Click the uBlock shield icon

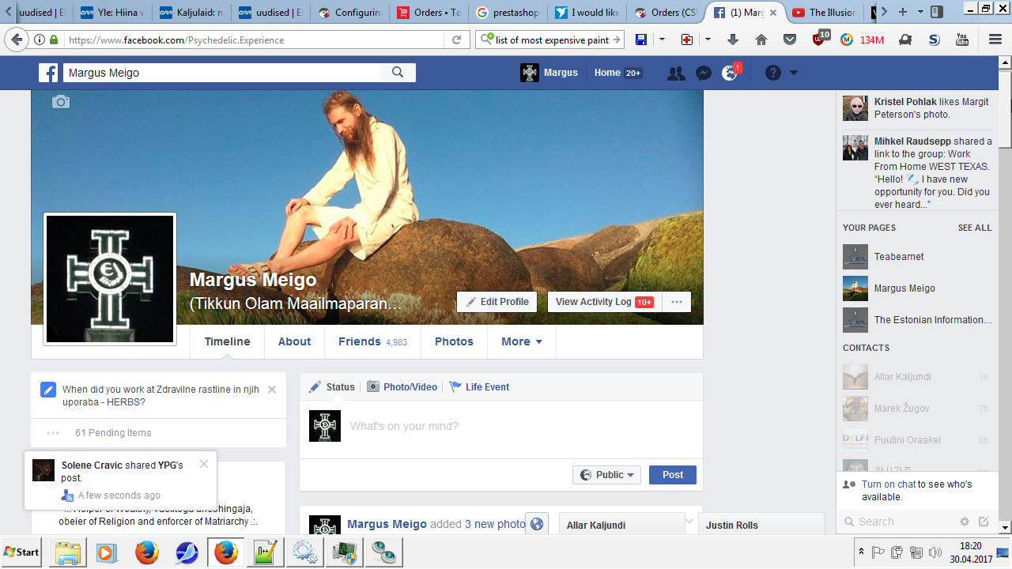pyautogui.click(x=819, y=40)
